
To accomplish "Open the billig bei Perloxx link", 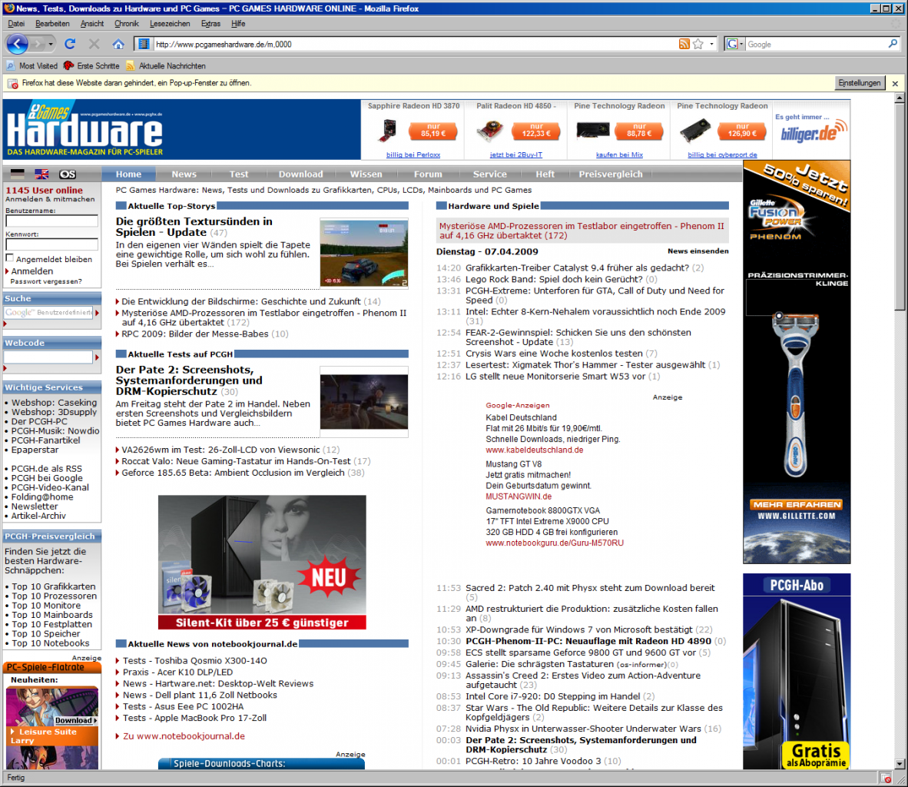I will 413,154.
